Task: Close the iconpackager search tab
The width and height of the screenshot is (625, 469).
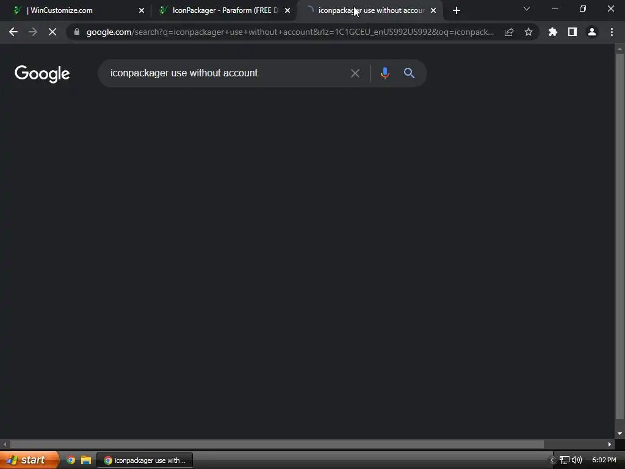Action: point(433,10)
